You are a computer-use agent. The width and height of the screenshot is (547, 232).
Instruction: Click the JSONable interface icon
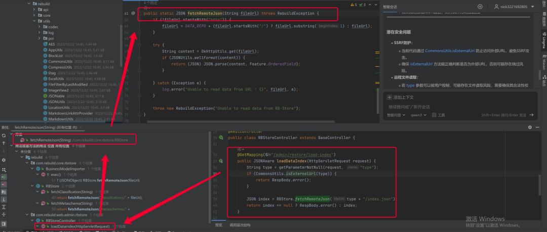pyautogui.click(x=45, y=96)
